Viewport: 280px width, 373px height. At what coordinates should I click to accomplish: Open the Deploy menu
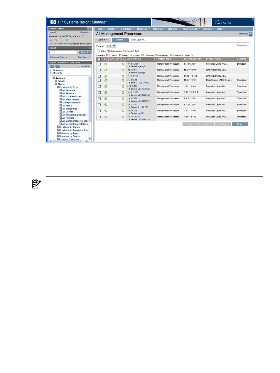click(x=113, y=29)
